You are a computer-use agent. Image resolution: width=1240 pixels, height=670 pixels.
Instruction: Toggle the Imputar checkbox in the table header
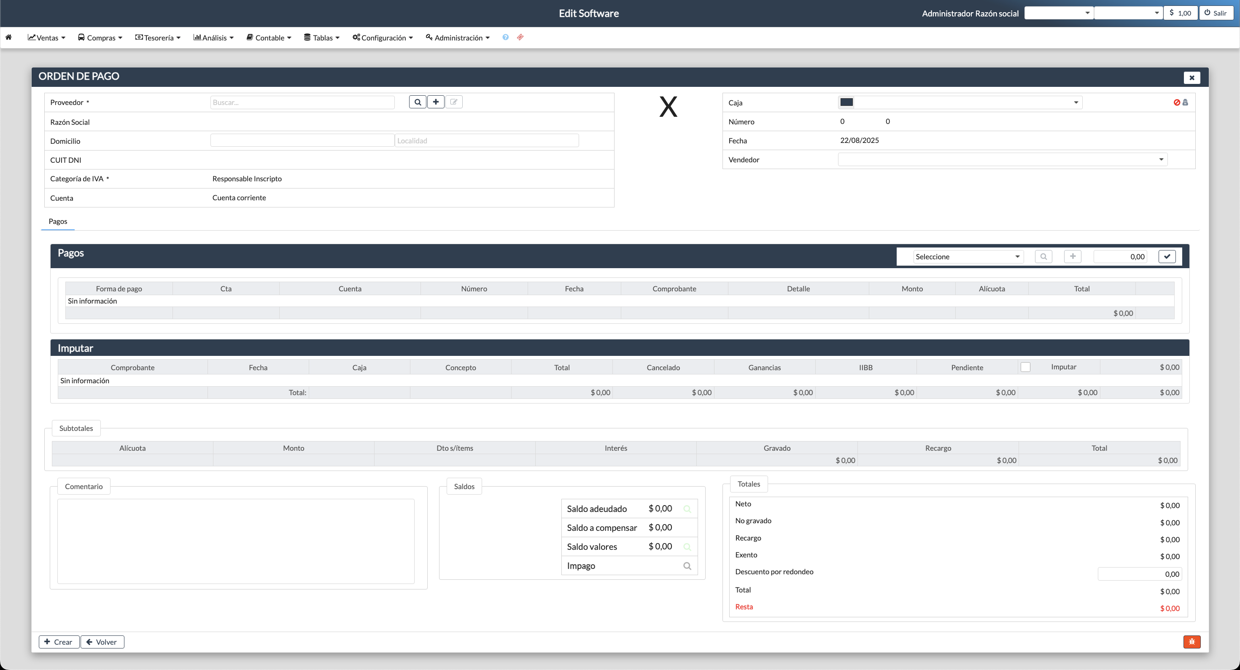1025,366
